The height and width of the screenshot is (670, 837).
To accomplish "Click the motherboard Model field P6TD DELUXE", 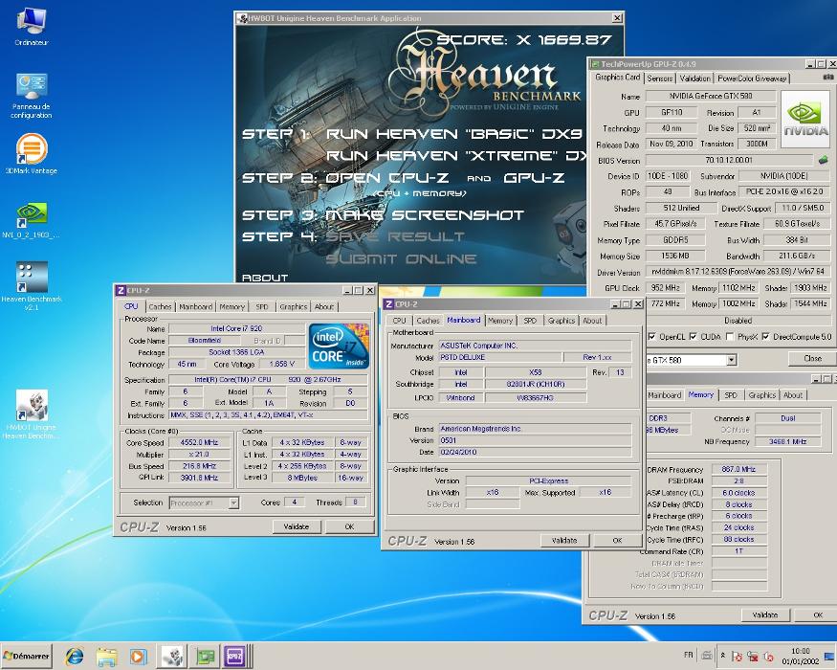I will (x=499, y=357).
